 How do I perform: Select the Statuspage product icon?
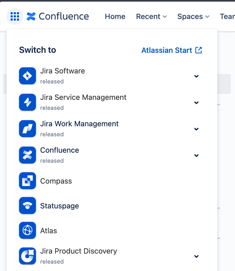point(27,206)
